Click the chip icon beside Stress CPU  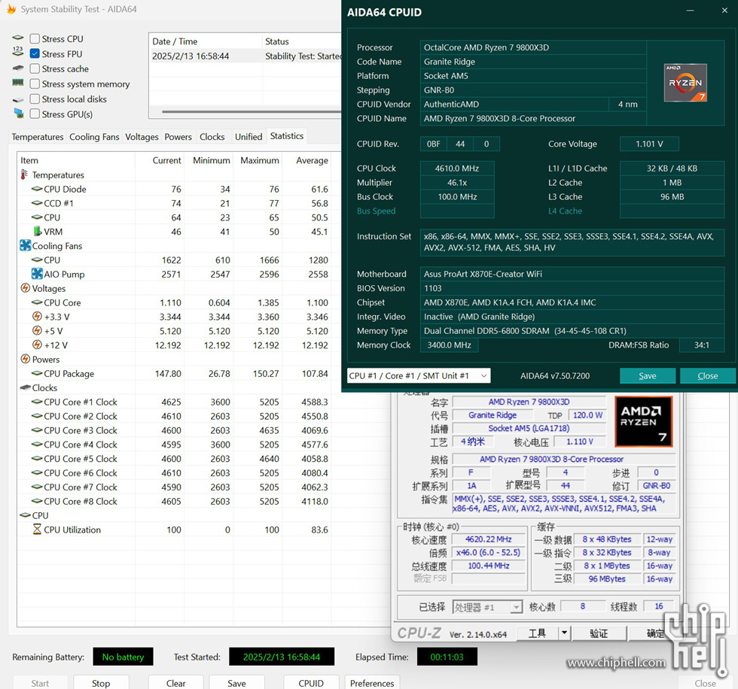pyautogui.click(x=18, y=38)
